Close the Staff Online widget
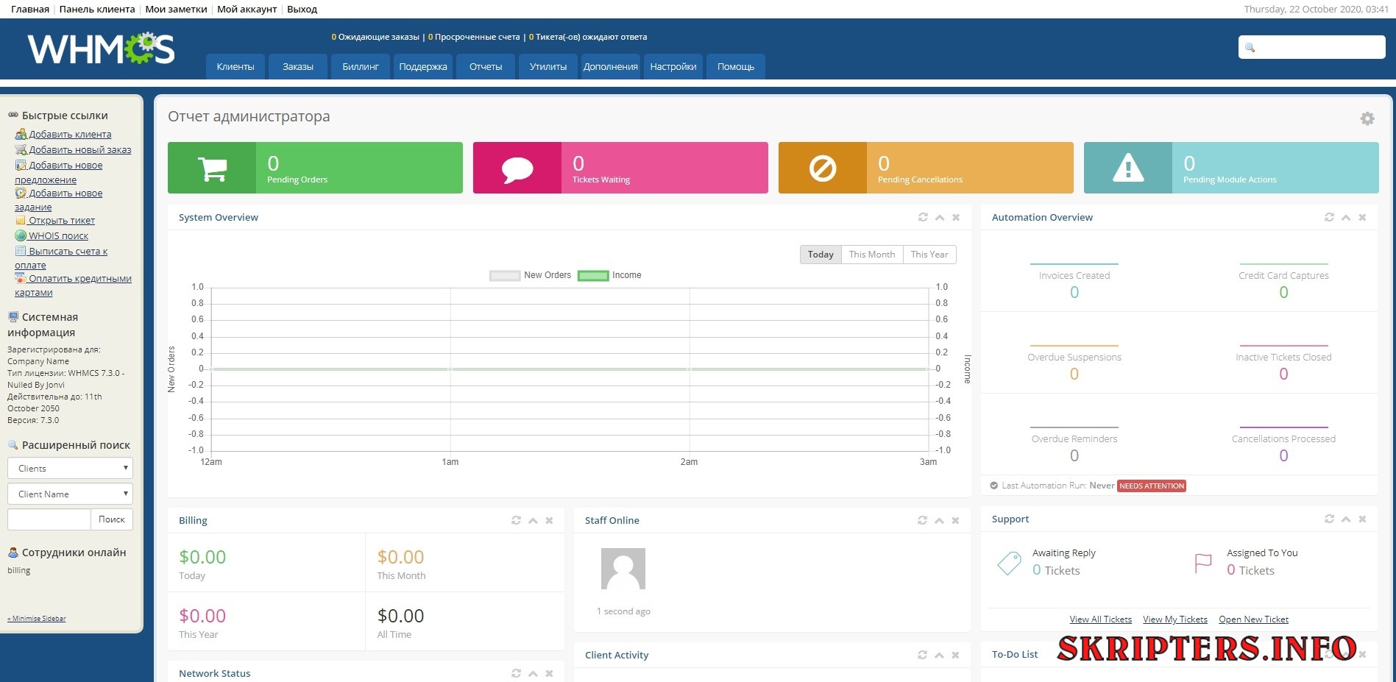This screenshot has width=1396, height=682. (955, 520)
